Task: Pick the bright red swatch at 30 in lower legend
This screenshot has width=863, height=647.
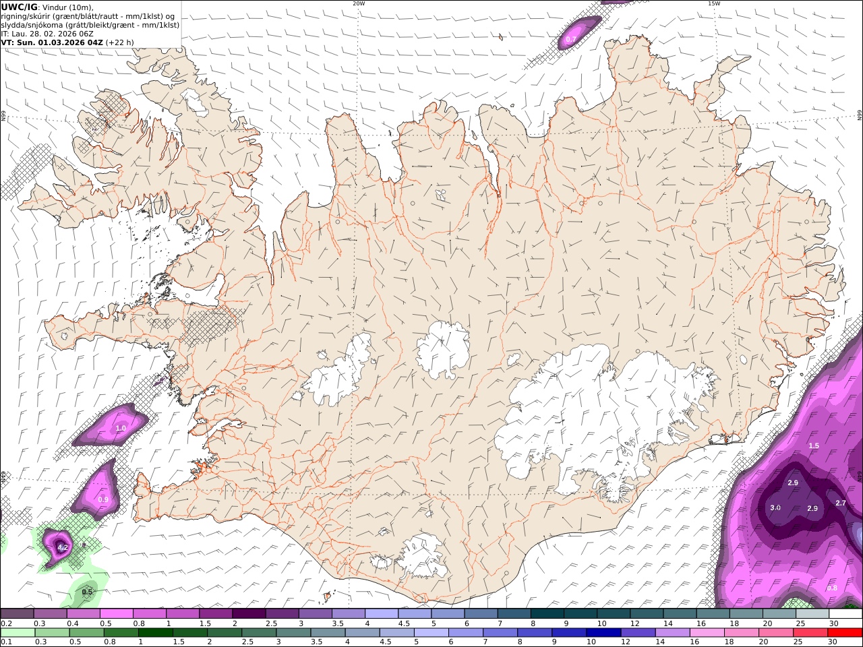Action: 845,632
